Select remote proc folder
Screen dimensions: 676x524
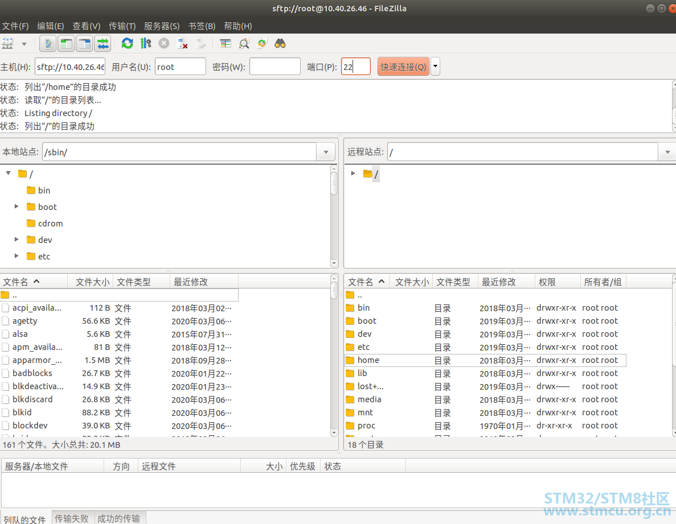tap(485, 426)
